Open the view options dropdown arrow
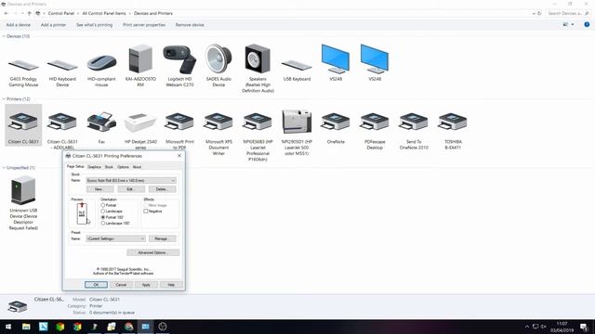The width and height of the screenshot is (595, 334). (x=573, y=25)
